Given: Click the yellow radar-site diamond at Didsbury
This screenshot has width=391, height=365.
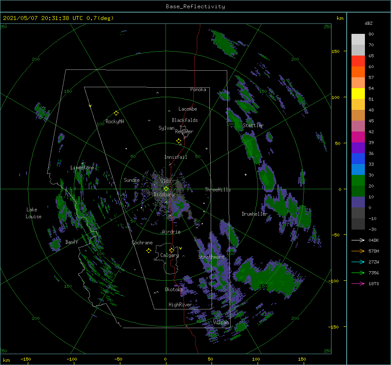Looking at the screenshot, I should point(166,189).
